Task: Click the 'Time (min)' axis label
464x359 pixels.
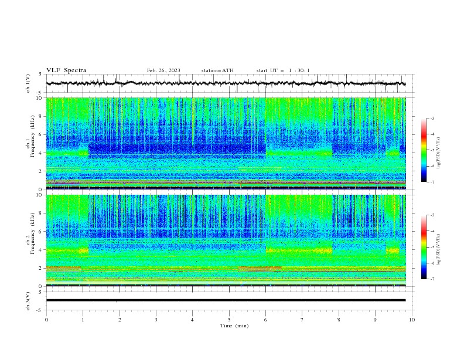Action: [x=234, y=326]
